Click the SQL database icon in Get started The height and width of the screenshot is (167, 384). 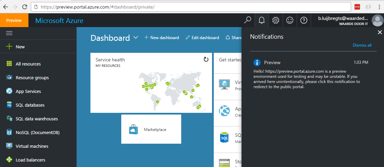224,138
